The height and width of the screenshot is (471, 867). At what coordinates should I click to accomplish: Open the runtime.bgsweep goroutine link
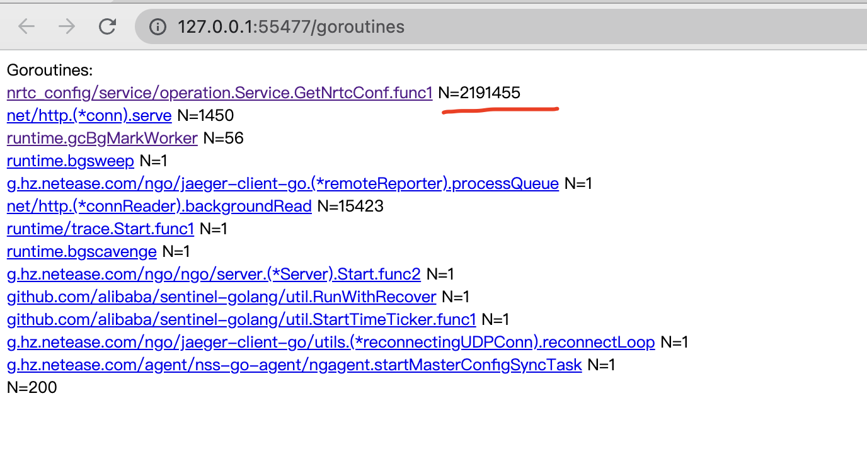click(x=70, y=161)
